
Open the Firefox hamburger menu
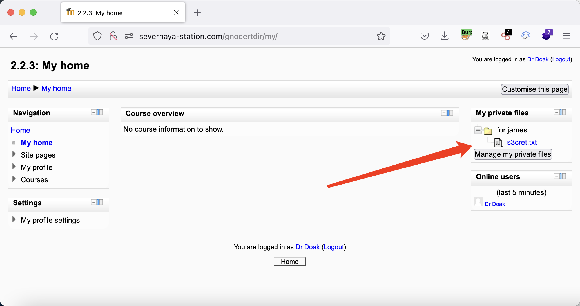pyautogui.click(x=566, y=36)
